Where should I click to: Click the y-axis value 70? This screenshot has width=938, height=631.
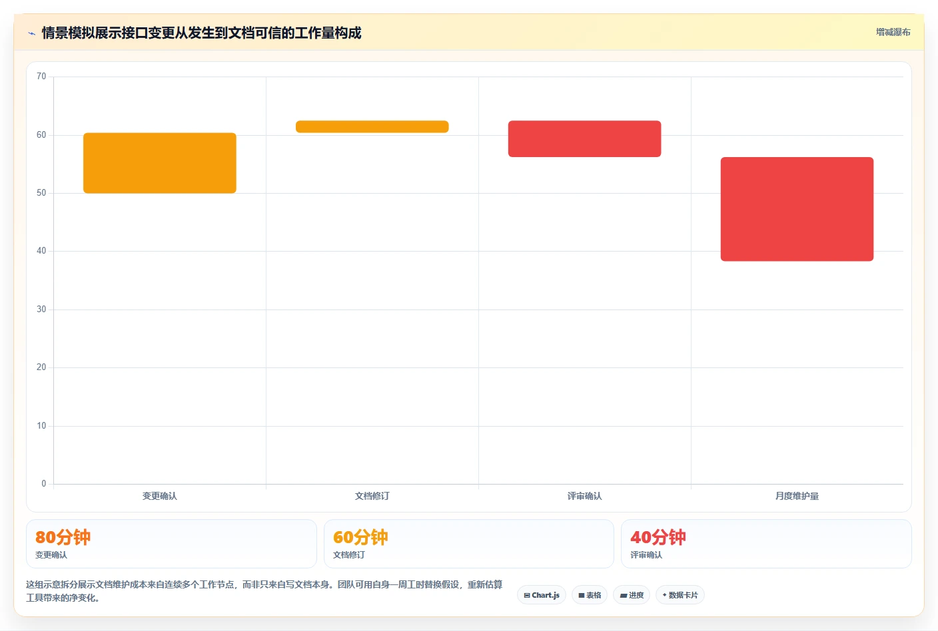click(x=41, y=77)
